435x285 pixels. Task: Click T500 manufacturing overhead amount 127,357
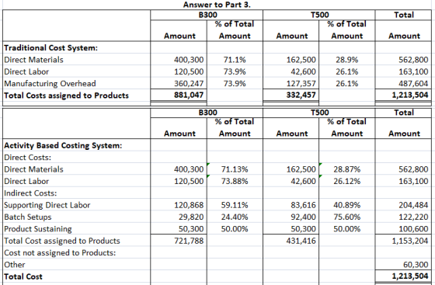pos(301,83)
